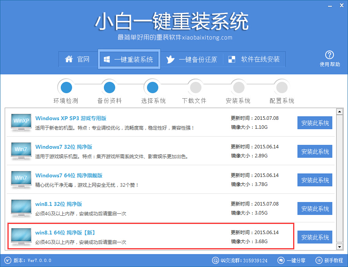Click the Windows logo on 一键重装系统
The width and height of the screenshot is (348, 267).
pos(106,59)
